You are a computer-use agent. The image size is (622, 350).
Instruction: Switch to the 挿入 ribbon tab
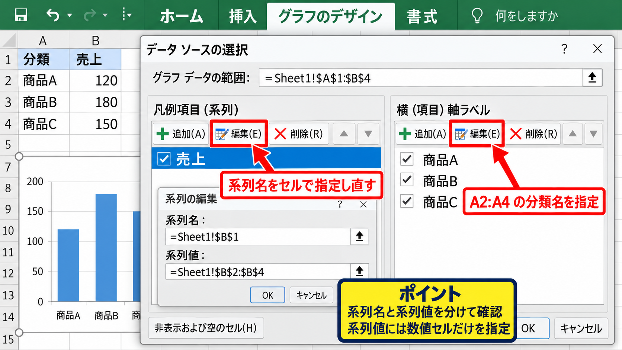(243, 16)
